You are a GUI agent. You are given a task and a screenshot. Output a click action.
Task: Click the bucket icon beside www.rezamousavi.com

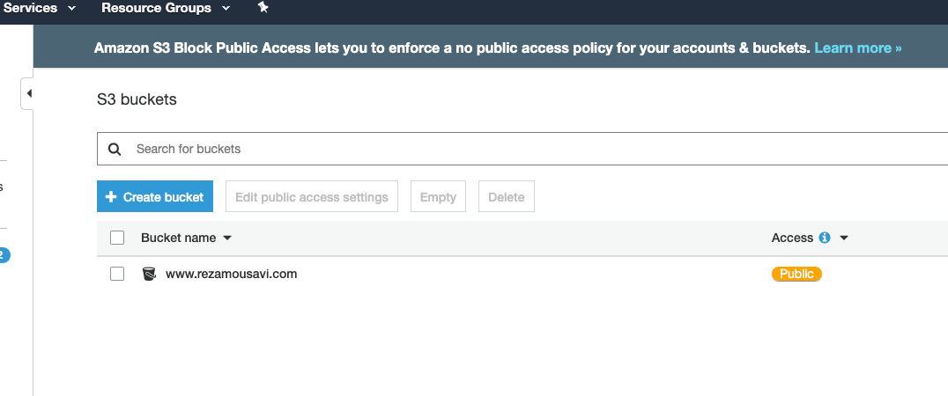(x=149, y=274)
